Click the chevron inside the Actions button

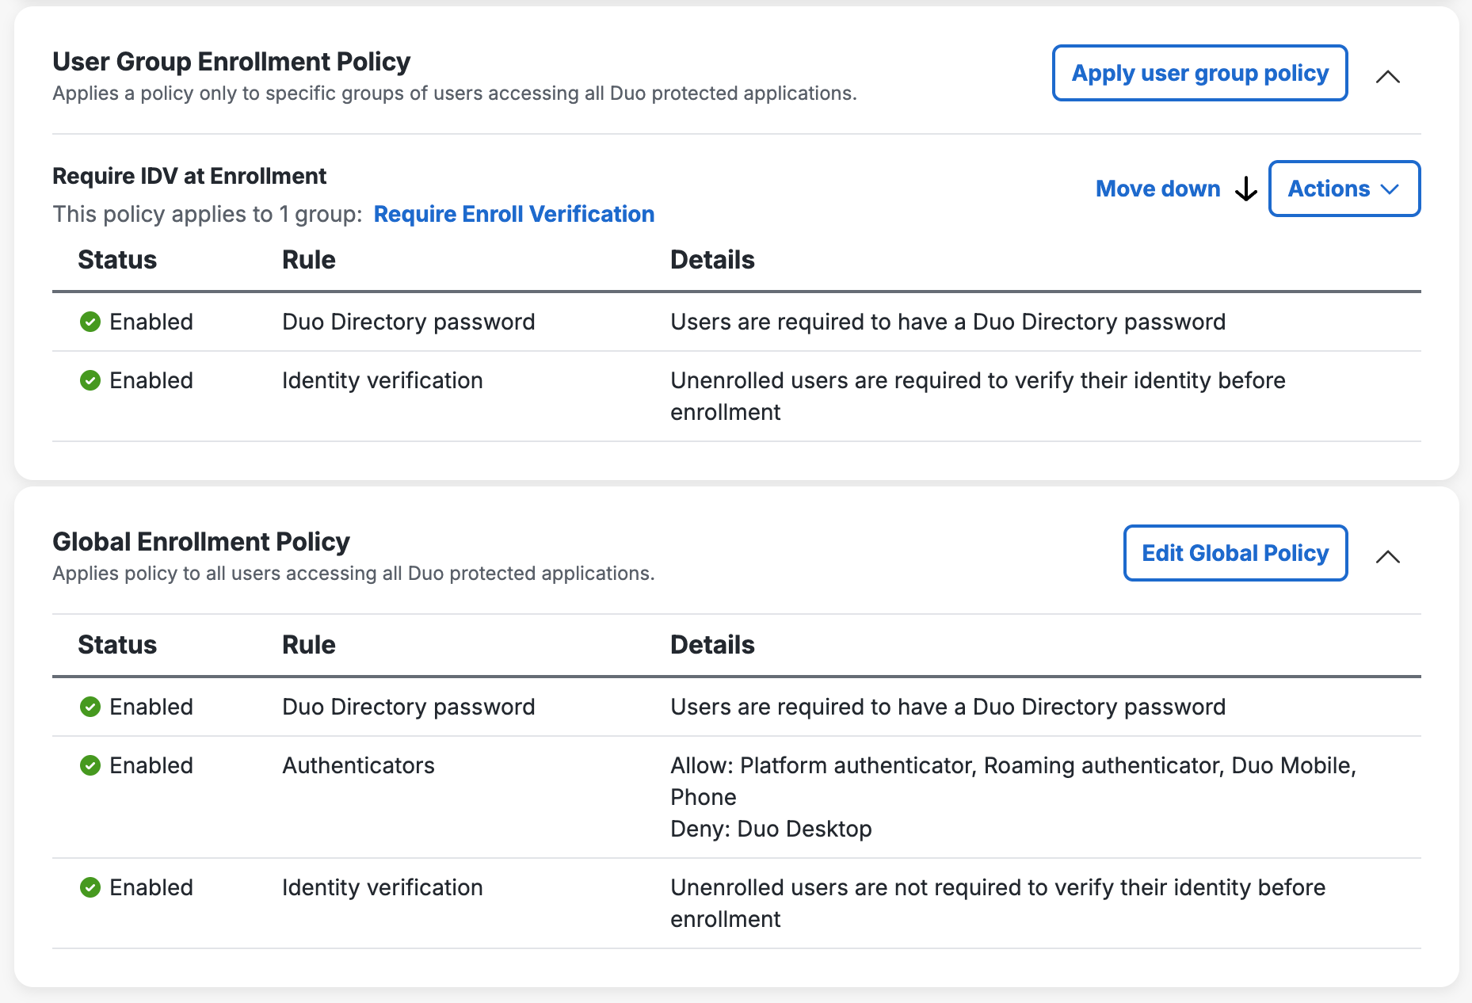(1390, 189)
